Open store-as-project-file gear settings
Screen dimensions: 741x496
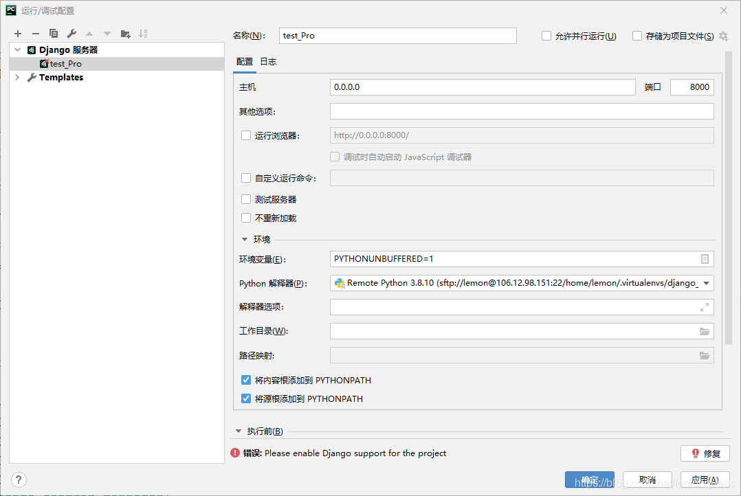point(724,36)
